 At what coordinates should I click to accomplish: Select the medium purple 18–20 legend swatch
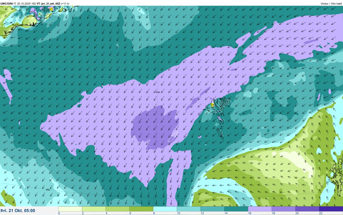pos(284,209)
